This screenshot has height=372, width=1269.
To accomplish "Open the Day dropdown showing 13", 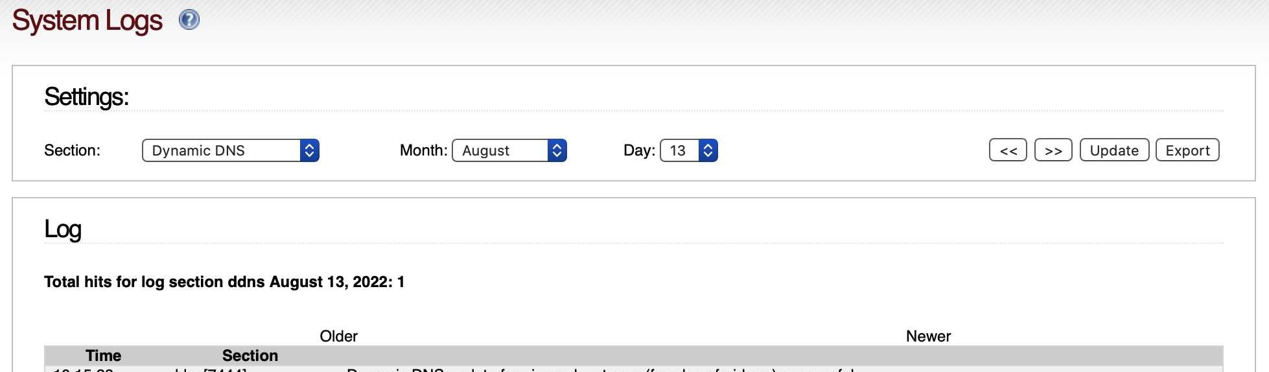I will [x=689, y=150].
